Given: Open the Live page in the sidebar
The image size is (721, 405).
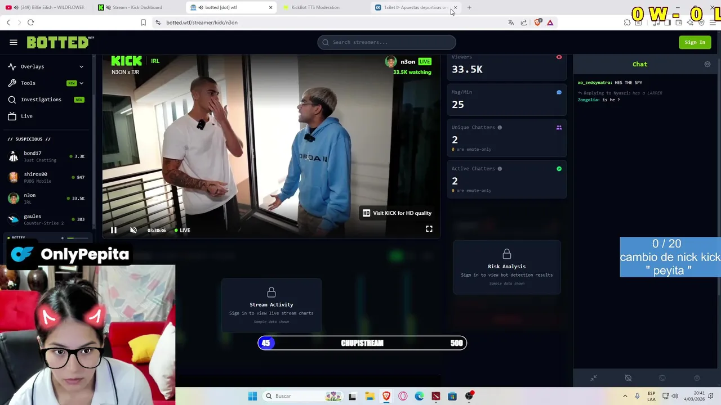Looking at the screenshot, I should tap(46, 116).
